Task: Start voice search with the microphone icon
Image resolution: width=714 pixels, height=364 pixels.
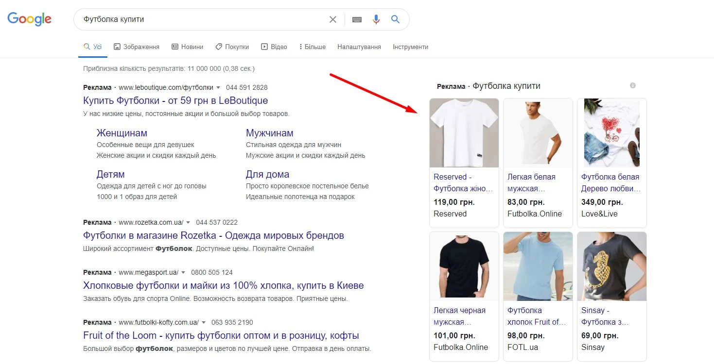Action: coord(375,19)
